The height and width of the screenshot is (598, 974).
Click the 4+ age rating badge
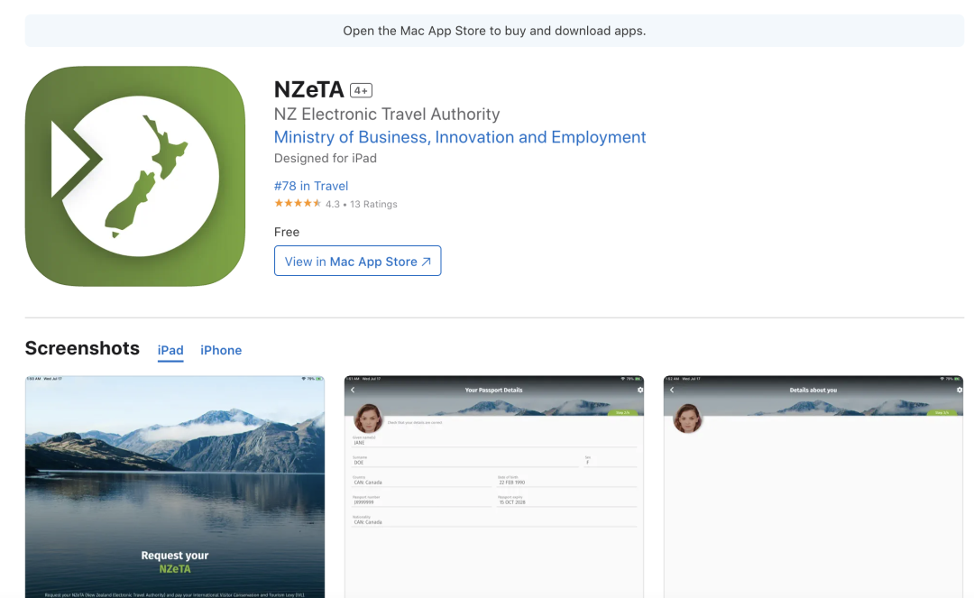pyautogui.click(x=361, y=90)
